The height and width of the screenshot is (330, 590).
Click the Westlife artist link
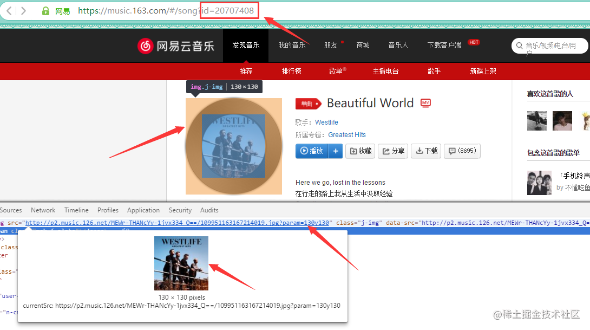click(x=326, y=122)
